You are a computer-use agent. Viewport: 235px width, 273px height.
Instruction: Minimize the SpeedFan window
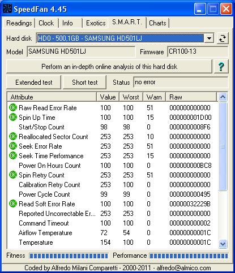[200, 9]
